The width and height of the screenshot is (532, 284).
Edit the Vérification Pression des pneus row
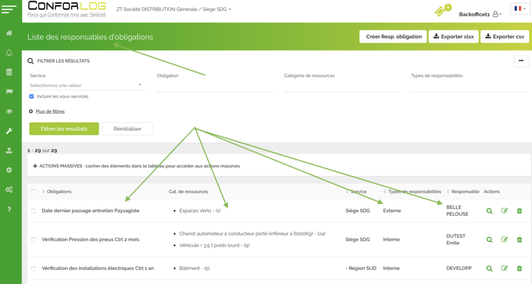click(504, 240)
